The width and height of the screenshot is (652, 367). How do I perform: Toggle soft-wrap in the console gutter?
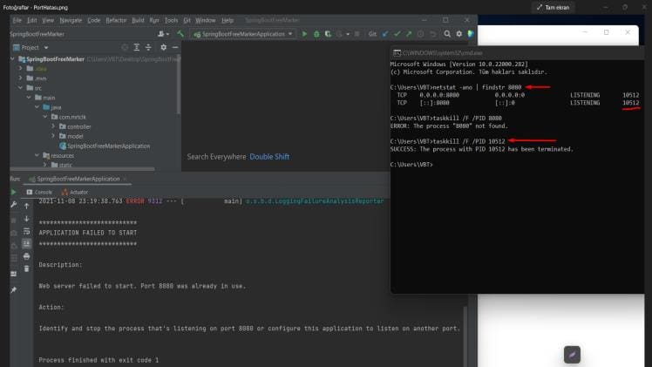coord(26,231)
